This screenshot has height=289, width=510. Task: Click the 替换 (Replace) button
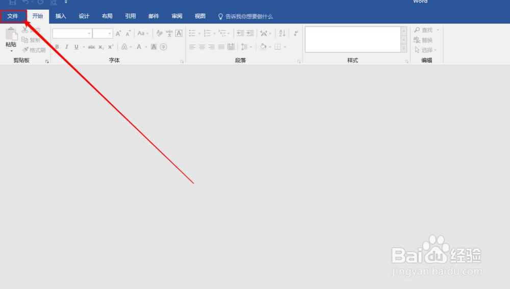coord(423,40)
